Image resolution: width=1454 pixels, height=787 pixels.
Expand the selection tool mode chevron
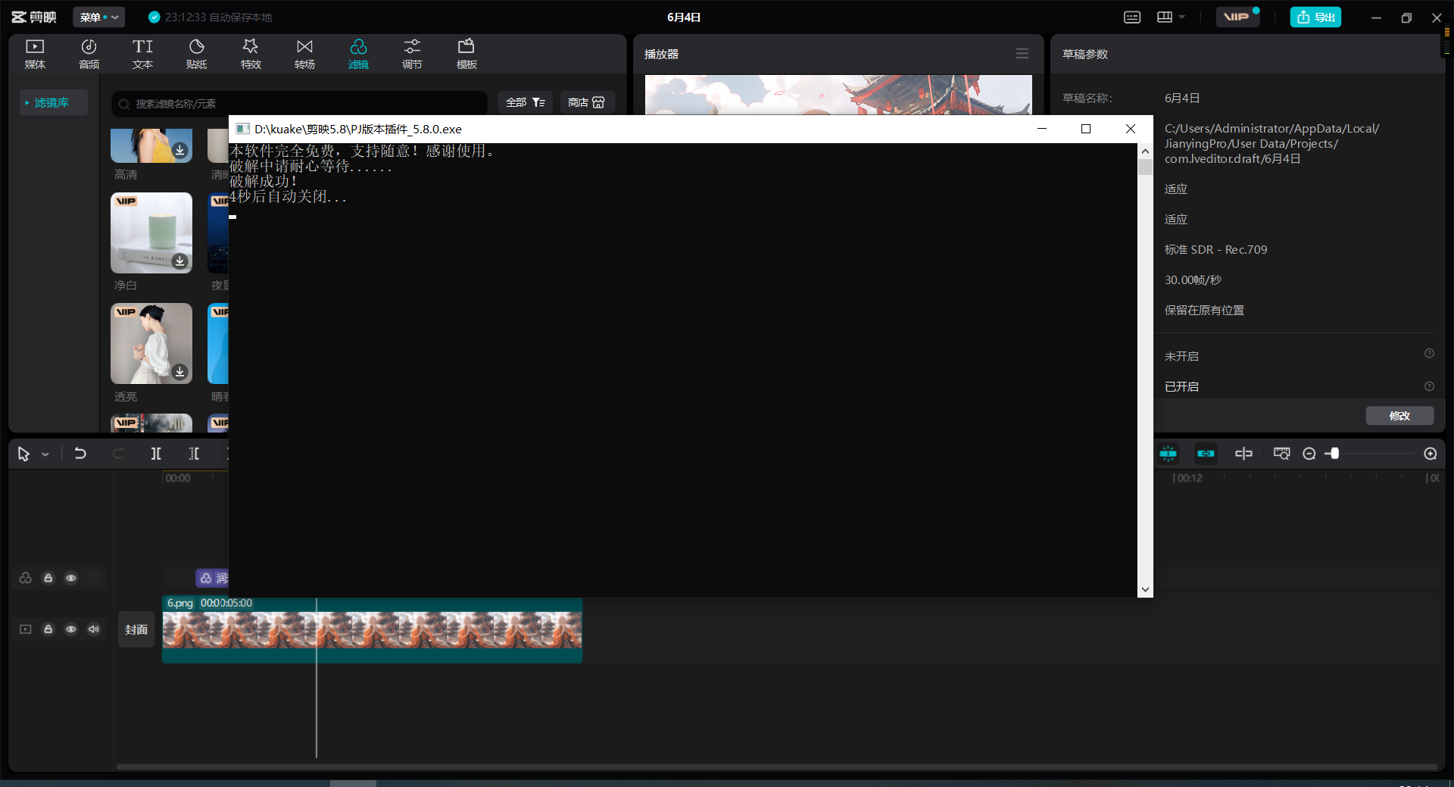(x=45, y=454)
